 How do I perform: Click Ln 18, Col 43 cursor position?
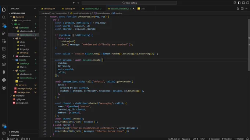pos(174,139)
